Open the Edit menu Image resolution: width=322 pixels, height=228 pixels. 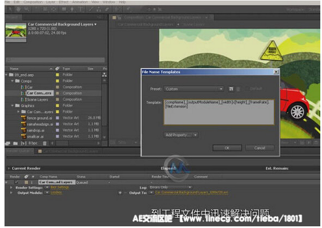16,2
